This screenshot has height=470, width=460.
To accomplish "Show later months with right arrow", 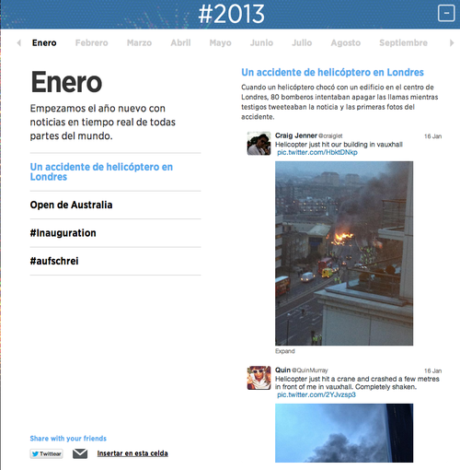I will point(452,42).
